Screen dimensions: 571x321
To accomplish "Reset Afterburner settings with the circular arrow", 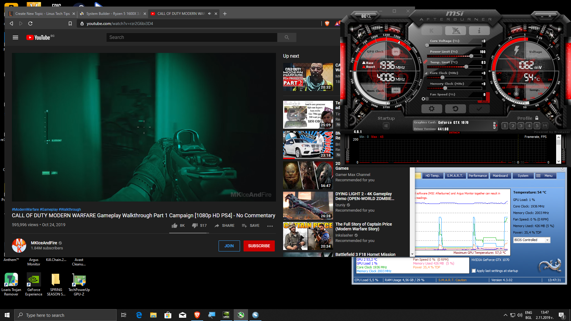I will click(455, 109).
